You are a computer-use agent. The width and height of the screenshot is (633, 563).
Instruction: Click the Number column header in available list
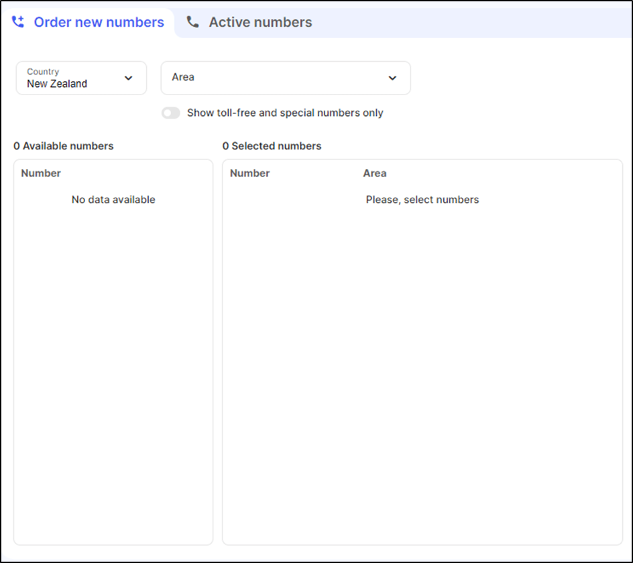point(41,173)
